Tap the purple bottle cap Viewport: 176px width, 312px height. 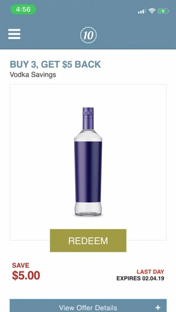pyautogui.click(x=88, y=119)
